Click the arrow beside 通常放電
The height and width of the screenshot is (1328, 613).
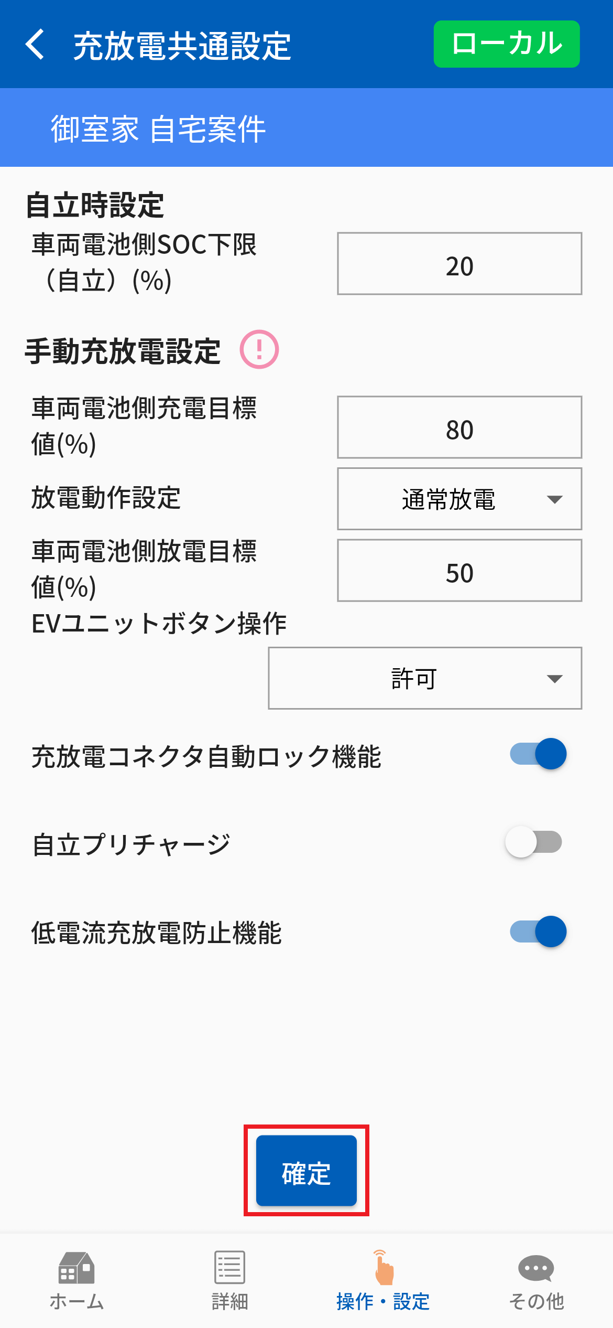[x=555, y=499]
